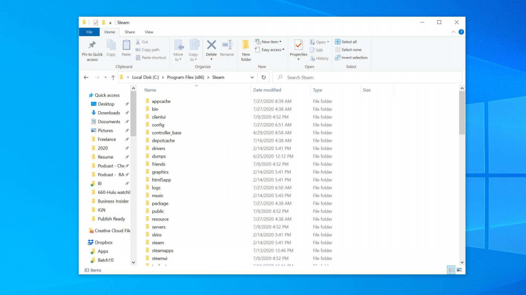Collapse the ribbon with chevron
This screenshot has height=295, width=526.
pos(453,32)
